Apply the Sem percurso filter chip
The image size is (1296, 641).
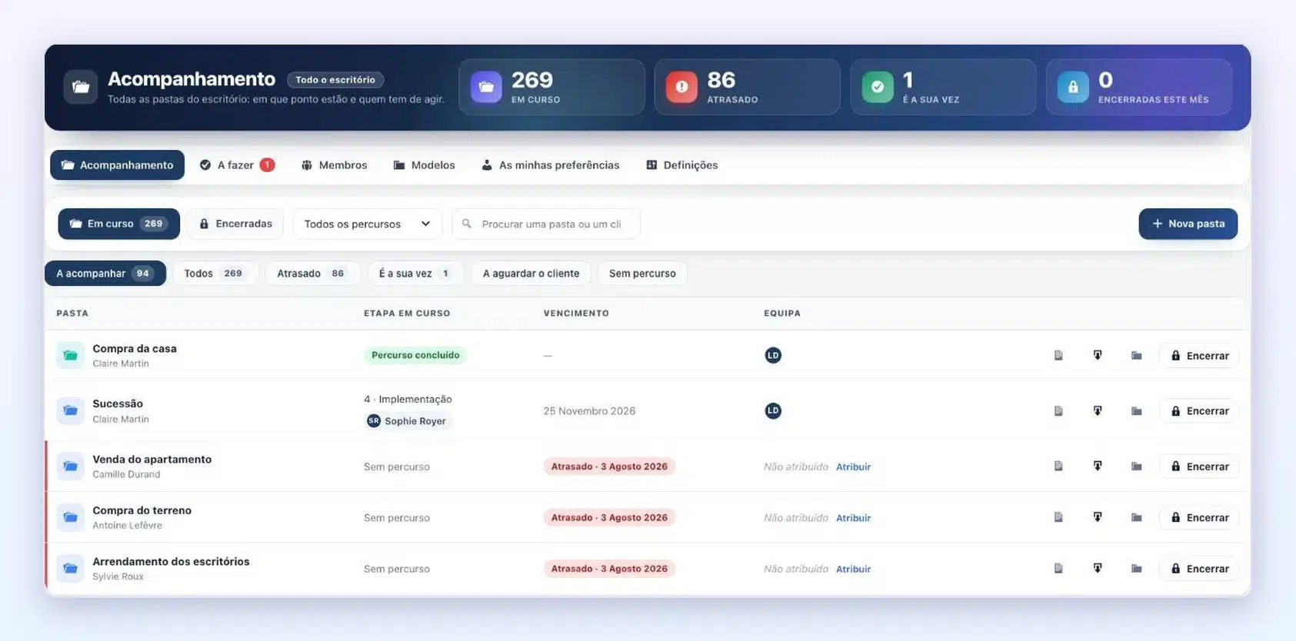[642, 274]
